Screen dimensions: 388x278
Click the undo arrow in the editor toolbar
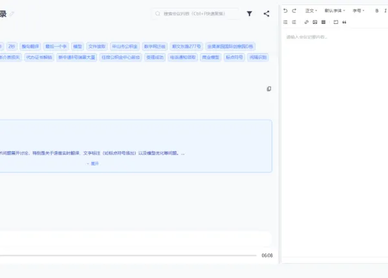point(285,10)
